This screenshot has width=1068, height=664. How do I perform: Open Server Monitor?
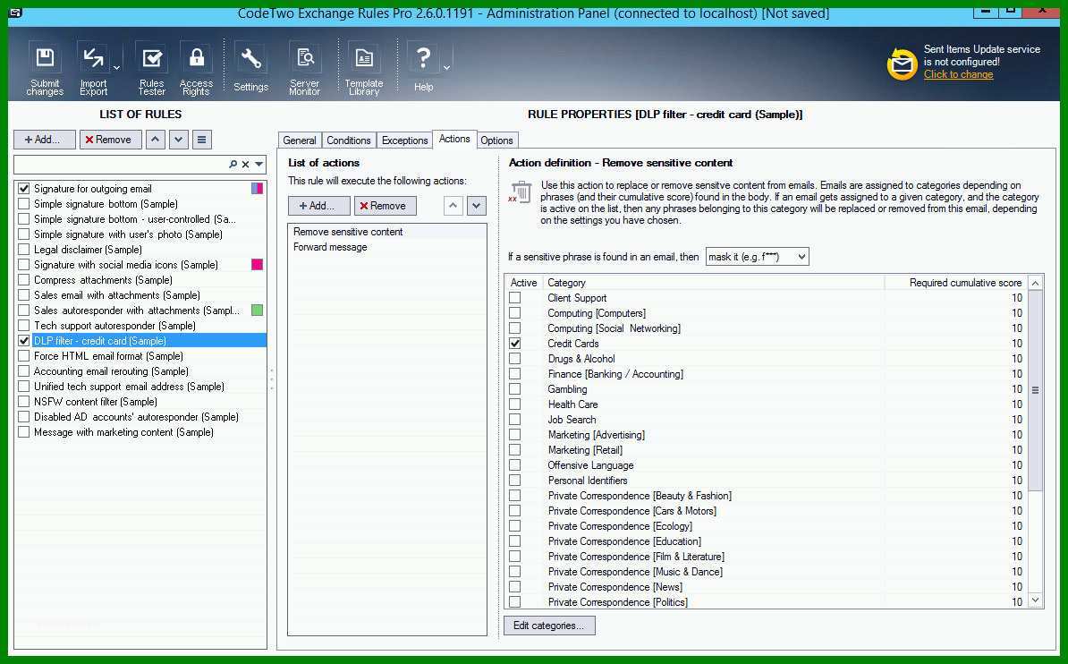(304, 68)
